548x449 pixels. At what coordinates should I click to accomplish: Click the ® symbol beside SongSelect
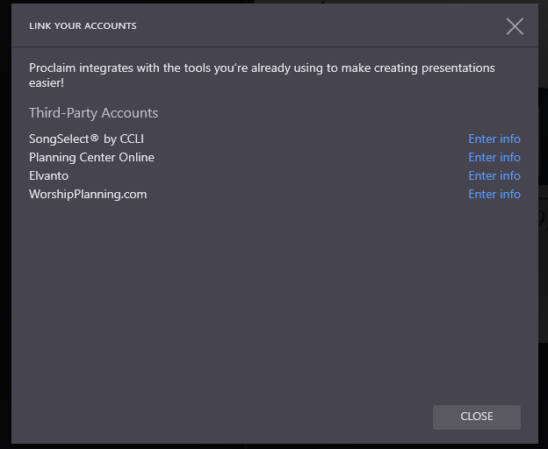point(95,138)
